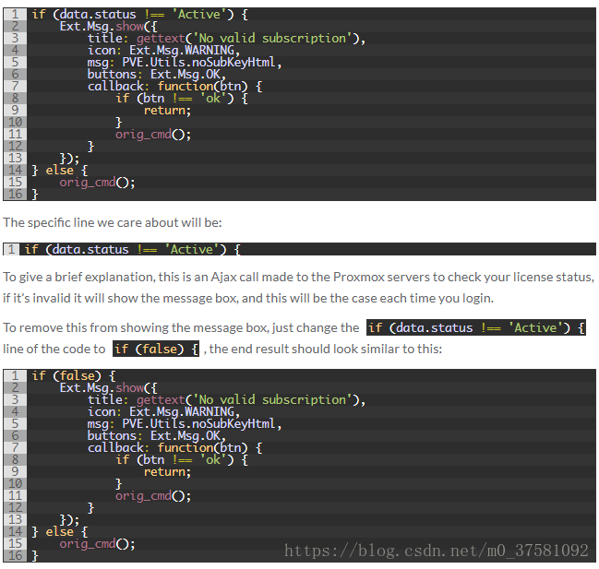Click the 'No valid subscription' title line in the data.status block
The width and height of the screenshot is (599, 569).
click(x=226, y=38)
